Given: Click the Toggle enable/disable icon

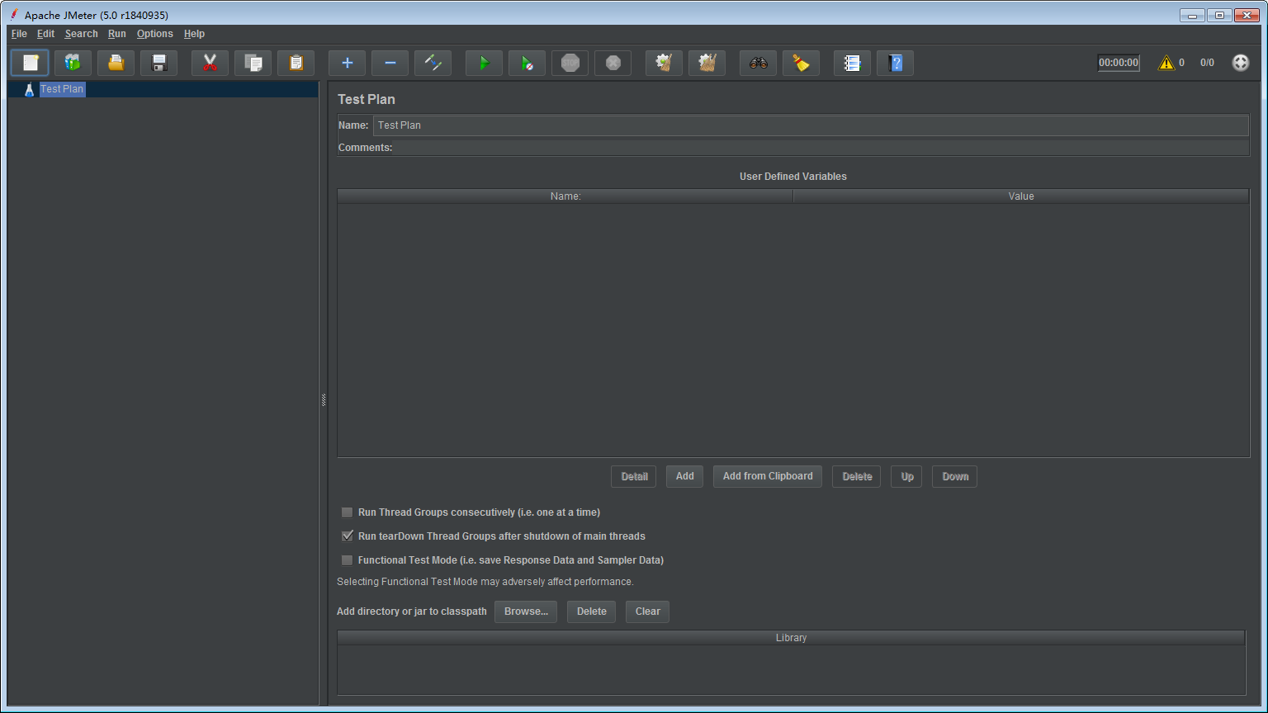Looking at the screenshot, I should [x=433, y=63].
